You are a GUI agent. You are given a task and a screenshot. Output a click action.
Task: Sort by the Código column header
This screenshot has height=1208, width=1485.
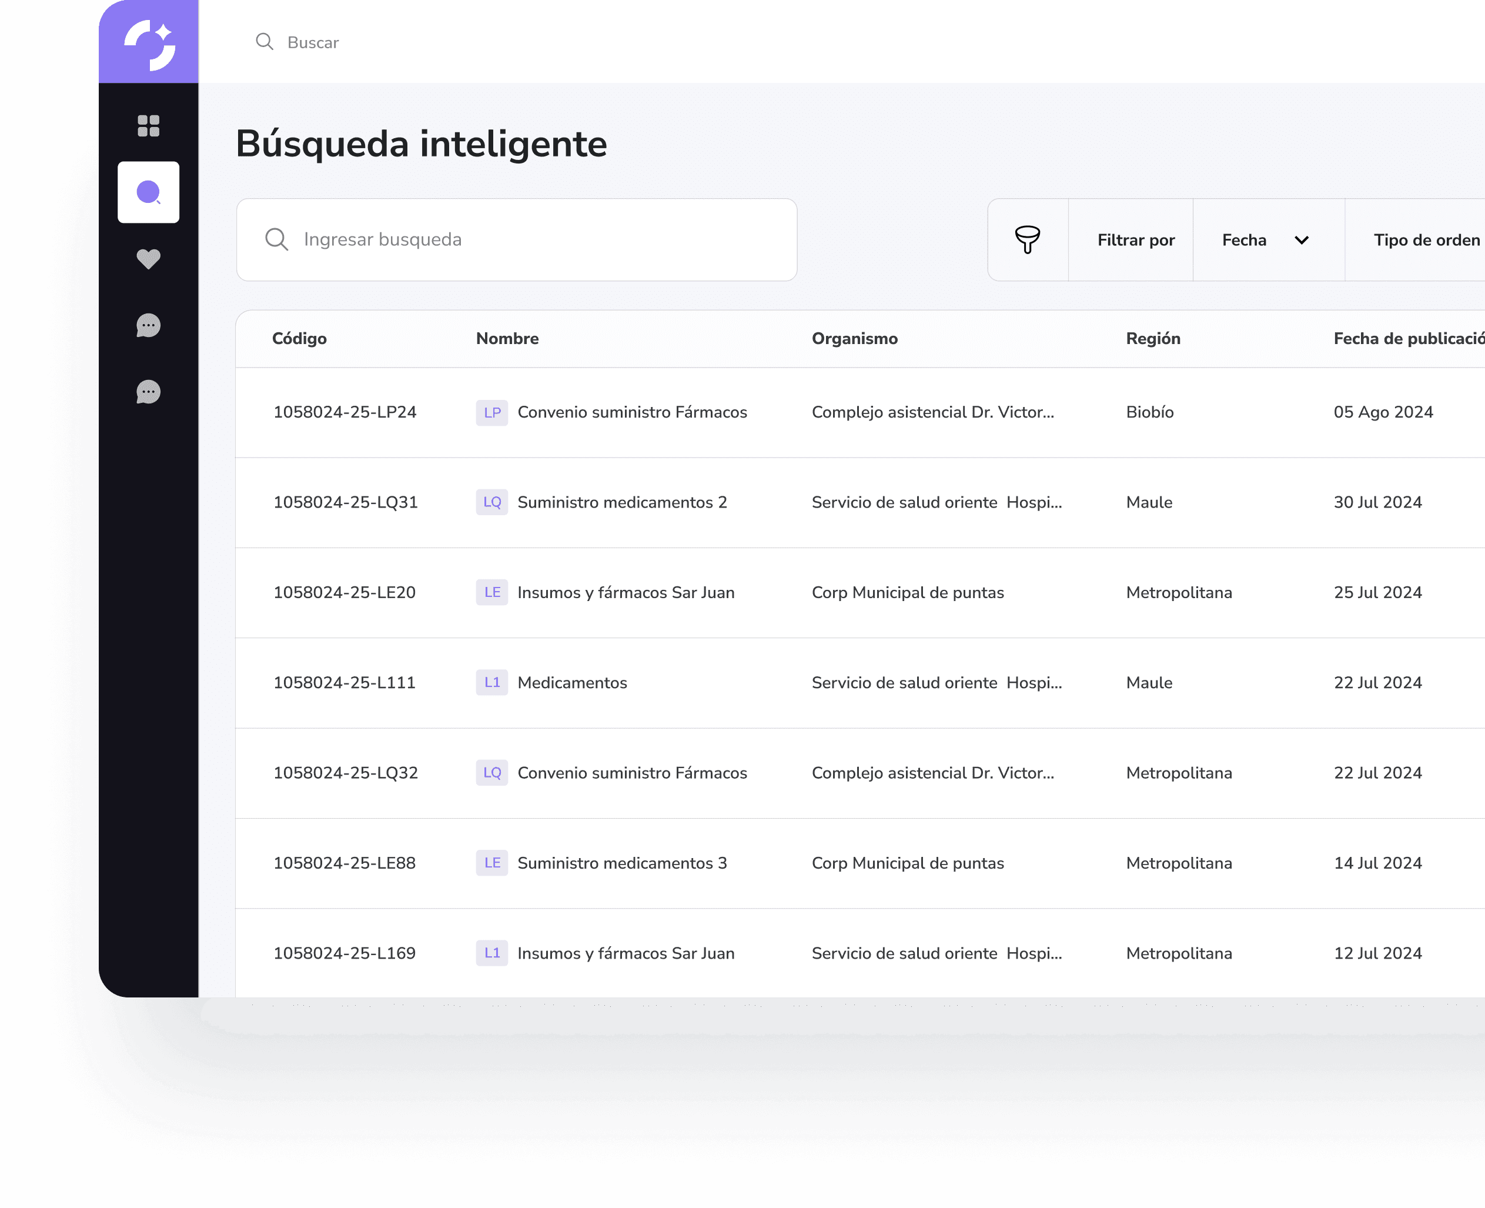(299, 339)
